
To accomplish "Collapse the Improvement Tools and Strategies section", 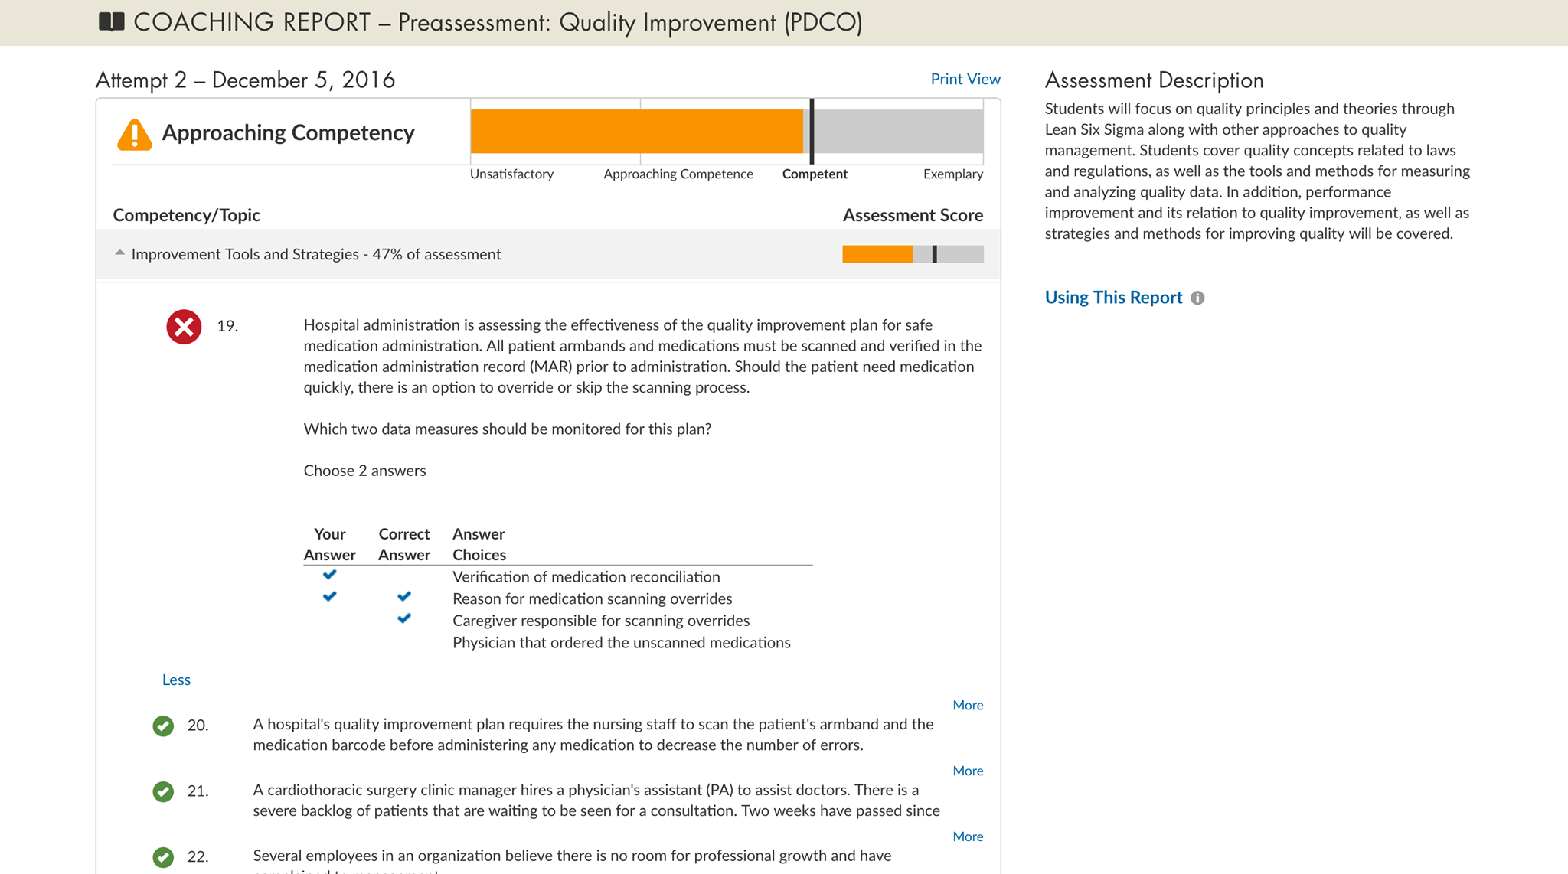I will (x=119, y=253).
